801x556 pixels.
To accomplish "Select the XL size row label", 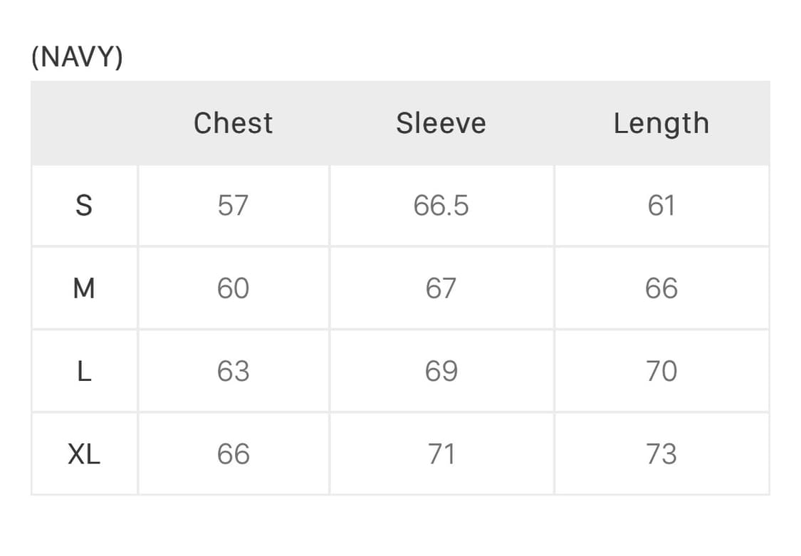I will 84,453.
